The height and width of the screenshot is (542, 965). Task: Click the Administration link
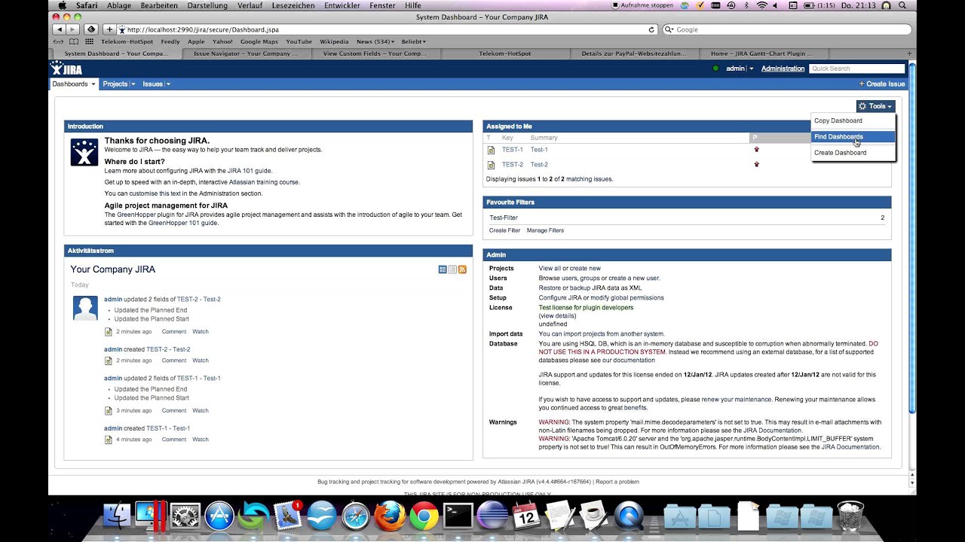click(x=783, y=69)
